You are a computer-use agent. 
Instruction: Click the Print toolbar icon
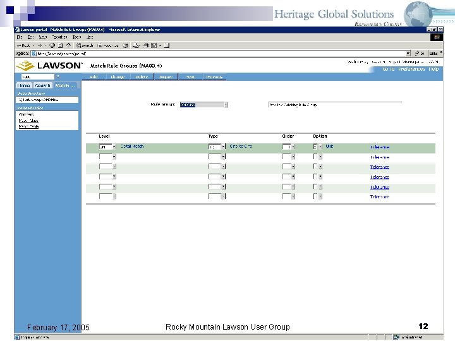[x=146, y=45]
